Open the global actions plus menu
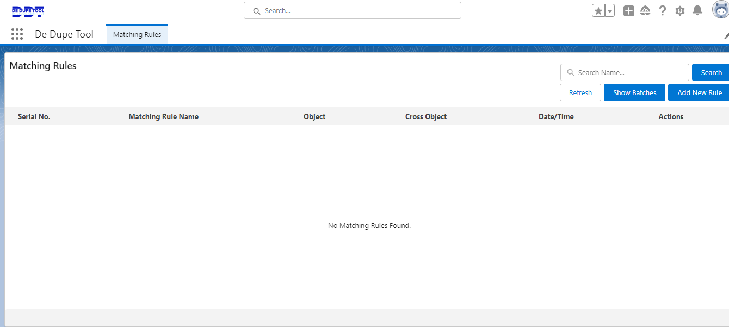729x327 pixels. (628, 11)
